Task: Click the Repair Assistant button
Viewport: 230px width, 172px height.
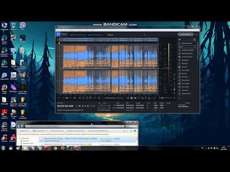Action: (x=185, y=34)
